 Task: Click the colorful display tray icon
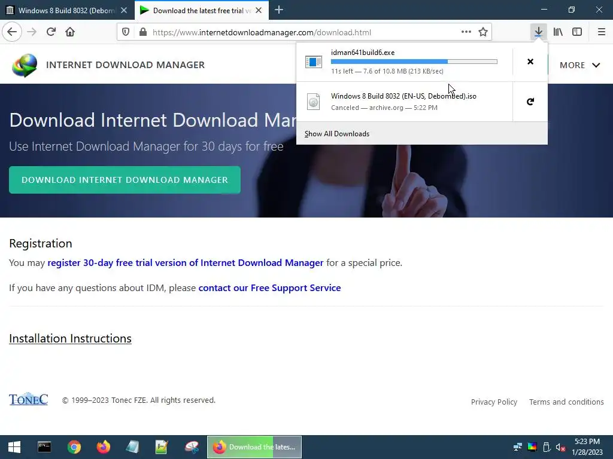532,447
